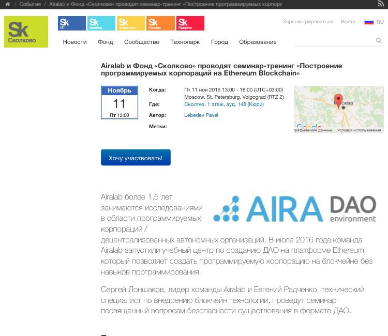Open the Фонд menu
The width and height of the screenshot is (388, 336).
click(x=105, y=42)
